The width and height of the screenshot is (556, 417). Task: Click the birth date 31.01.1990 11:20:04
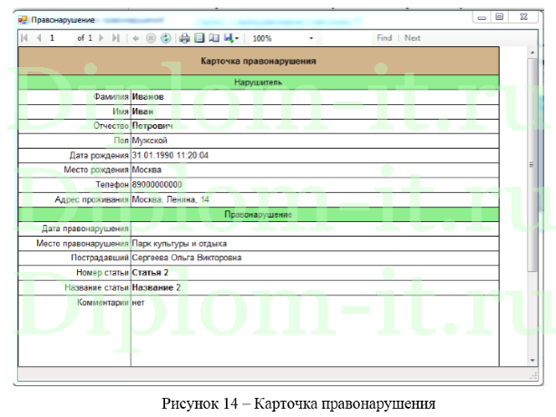coord(171,155)
